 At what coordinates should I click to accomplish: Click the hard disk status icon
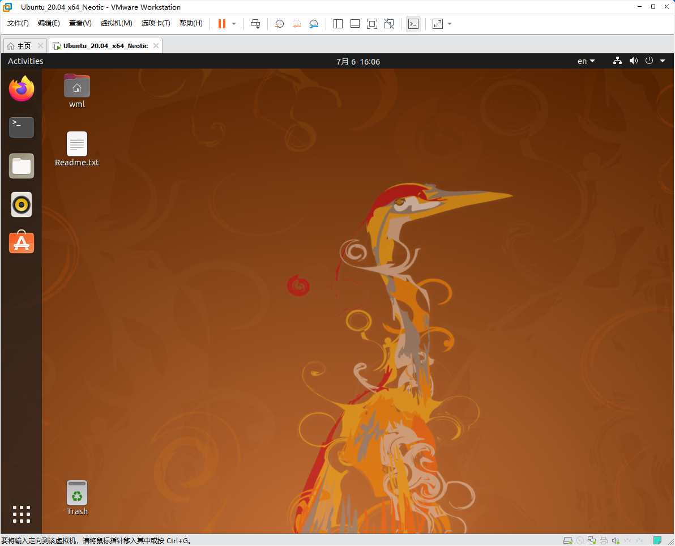click(568, 540)
